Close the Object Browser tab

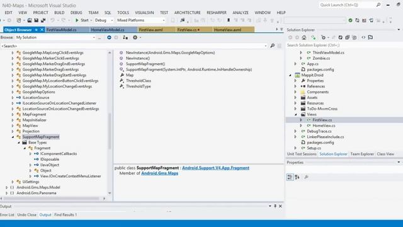tap(42, 30)
